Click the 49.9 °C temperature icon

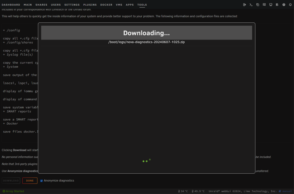pyautogui.click(x=193, y=191)
